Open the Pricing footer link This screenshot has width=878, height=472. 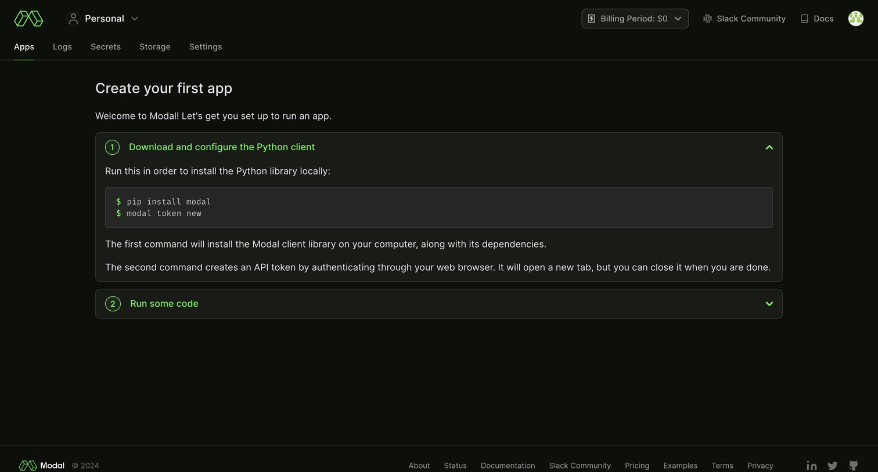(x=637, y=466)
